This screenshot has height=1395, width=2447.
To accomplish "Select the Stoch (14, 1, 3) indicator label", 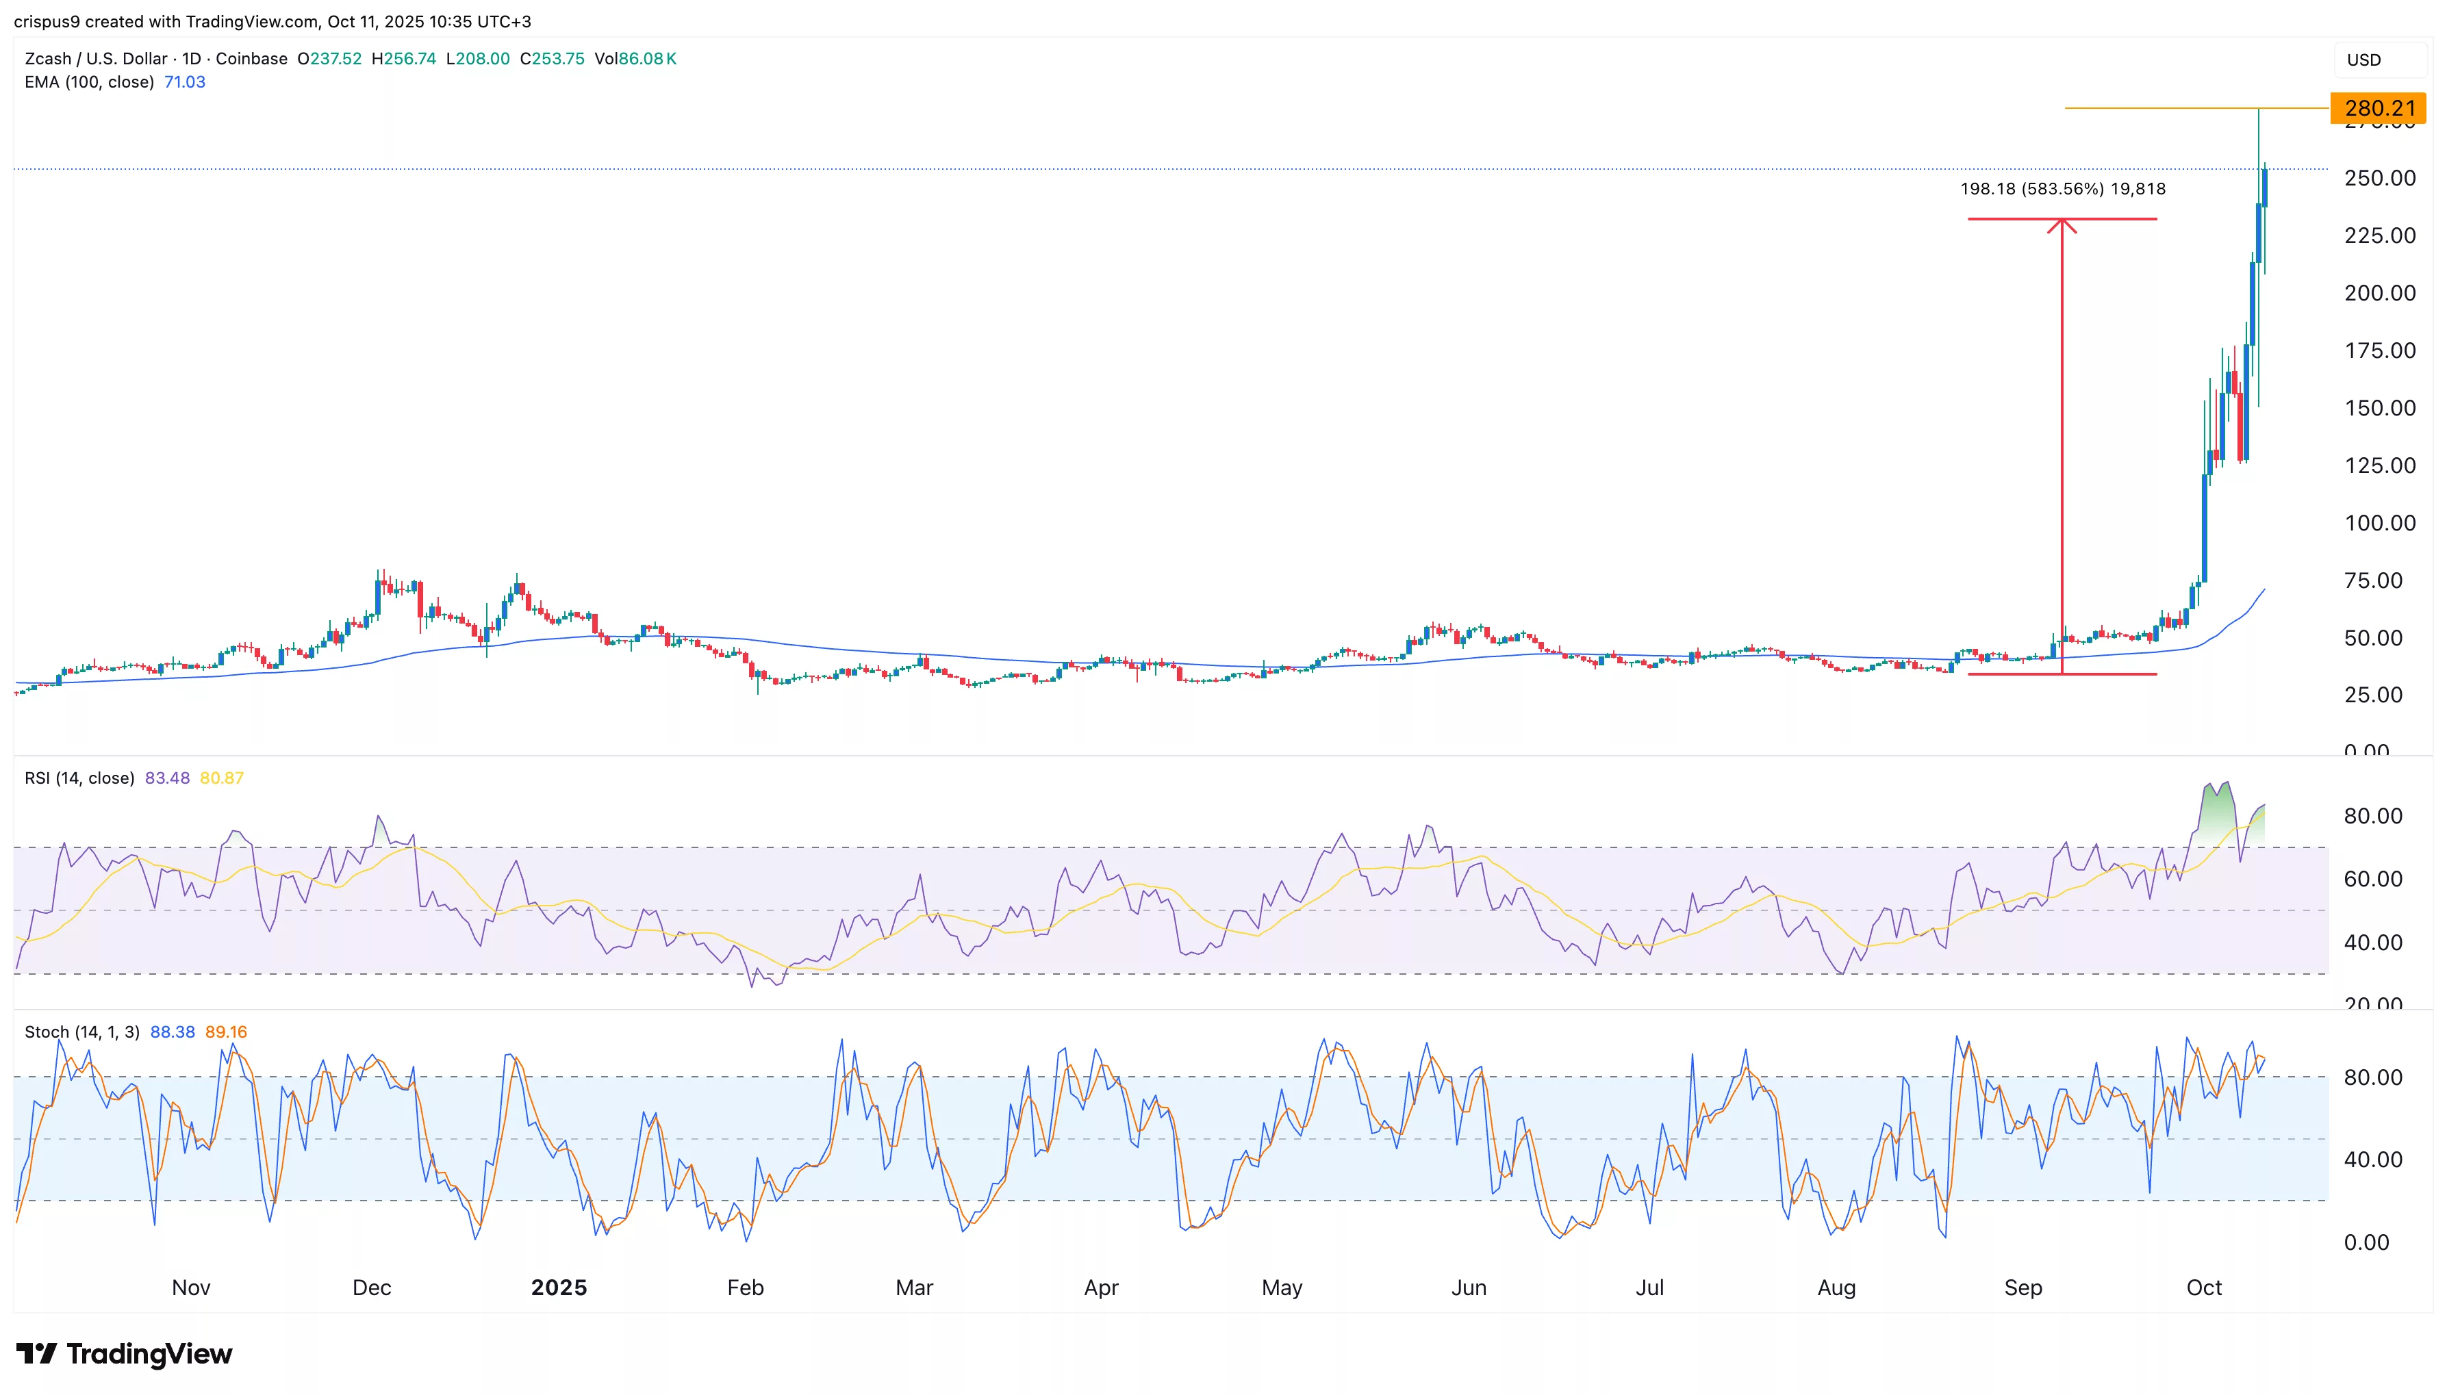I will [81, 1032].
